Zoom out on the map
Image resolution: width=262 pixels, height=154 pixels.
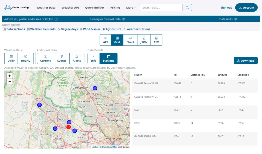click(x=9, y=81)
